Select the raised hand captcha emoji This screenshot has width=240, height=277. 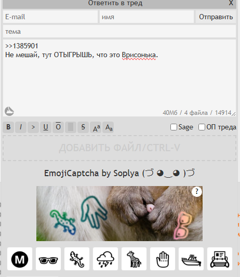click(163, 259)
